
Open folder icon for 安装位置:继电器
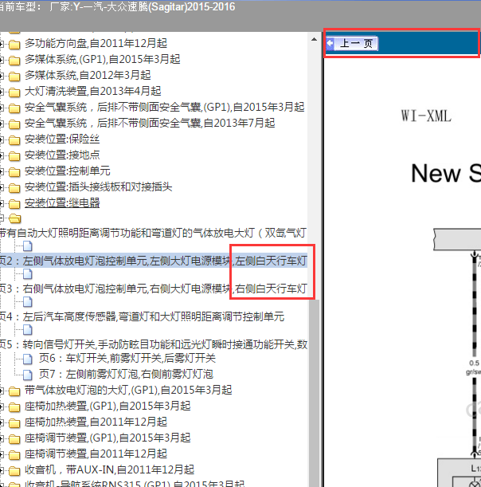pos(14,204)
